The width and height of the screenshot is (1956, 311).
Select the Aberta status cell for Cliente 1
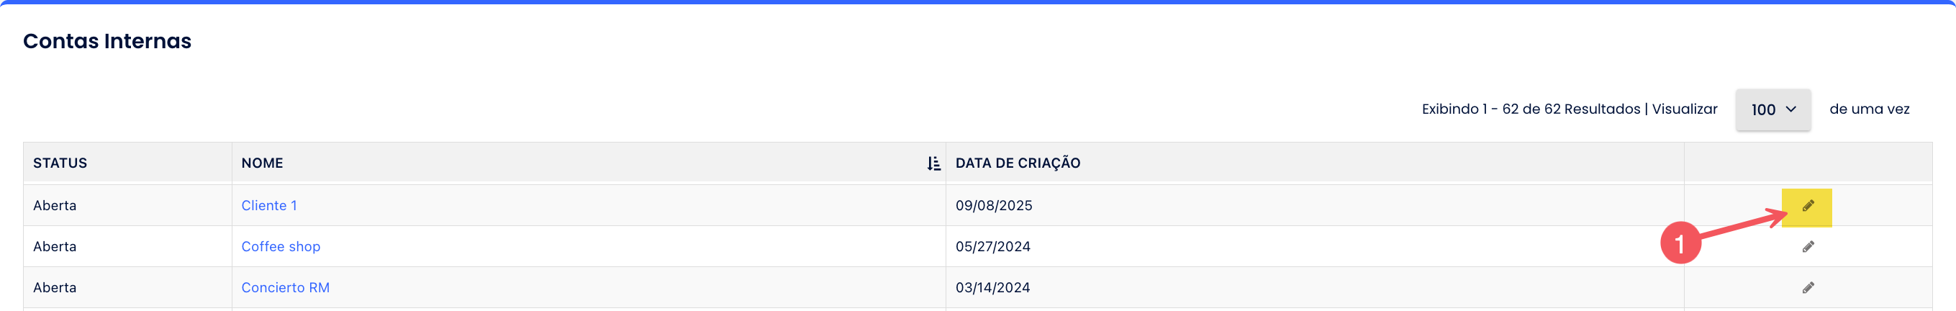click(x=55, y=206)
